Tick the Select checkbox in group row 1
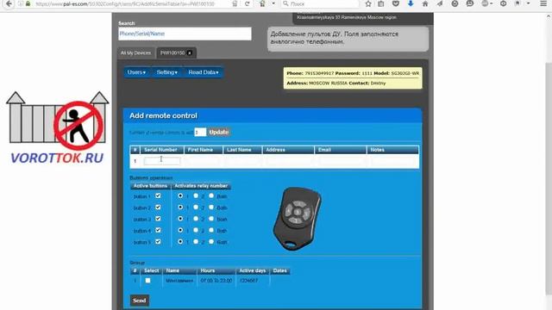The image size is (552, 310). (x=147, y=281)
